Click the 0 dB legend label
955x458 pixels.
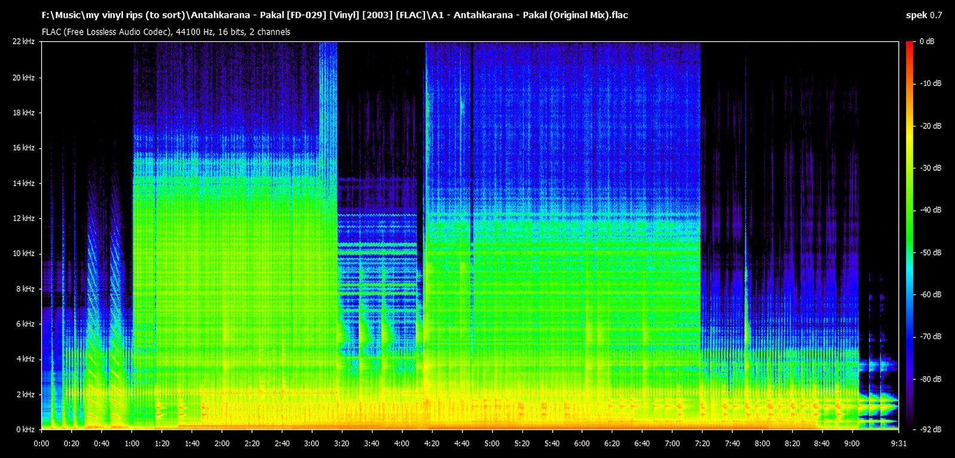[x=927, y=42]
